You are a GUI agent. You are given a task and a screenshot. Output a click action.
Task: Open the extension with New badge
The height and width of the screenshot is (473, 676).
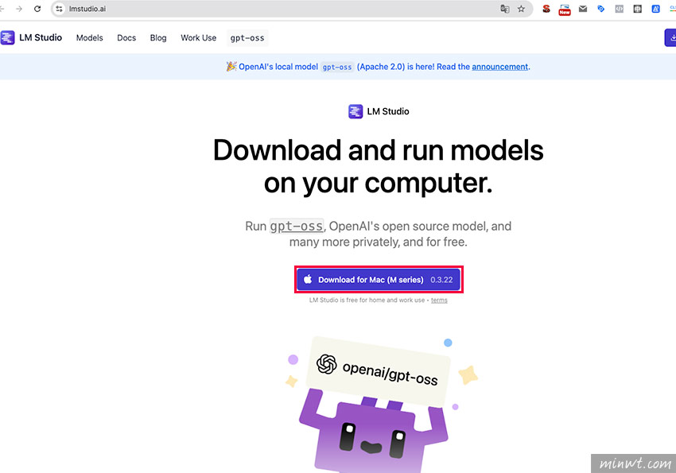pos(565,10)
